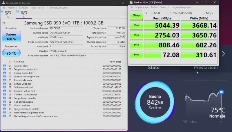Click status orb for Cicli alimentazione row
The height and width of the screenshot is (132, 232).
pos(5,102)
